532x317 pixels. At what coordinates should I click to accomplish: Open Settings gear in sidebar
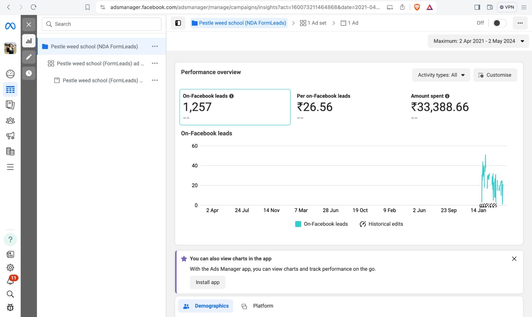(x=10, y=268)
